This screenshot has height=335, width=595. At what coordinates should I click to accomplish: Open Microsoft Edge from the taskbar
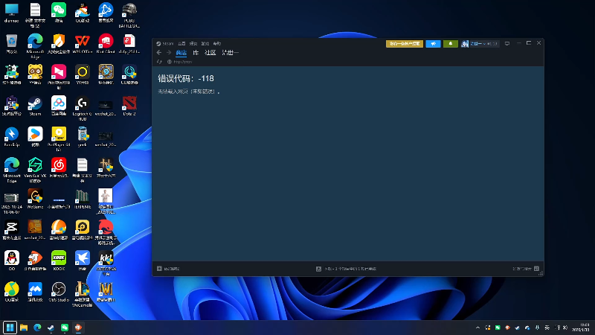(37, 328)
